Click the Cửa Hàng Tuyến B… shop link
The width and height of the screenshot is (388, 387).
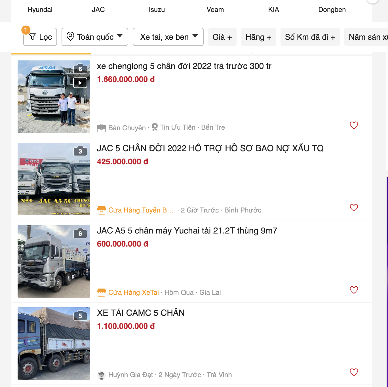[x=141, y=210]
